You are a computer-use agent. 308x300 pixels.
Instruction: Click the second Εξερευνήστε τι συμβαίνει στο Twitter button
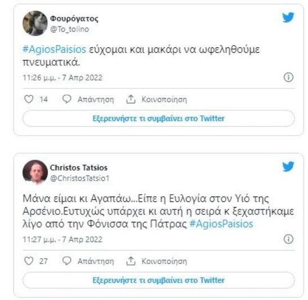(159, 280)
